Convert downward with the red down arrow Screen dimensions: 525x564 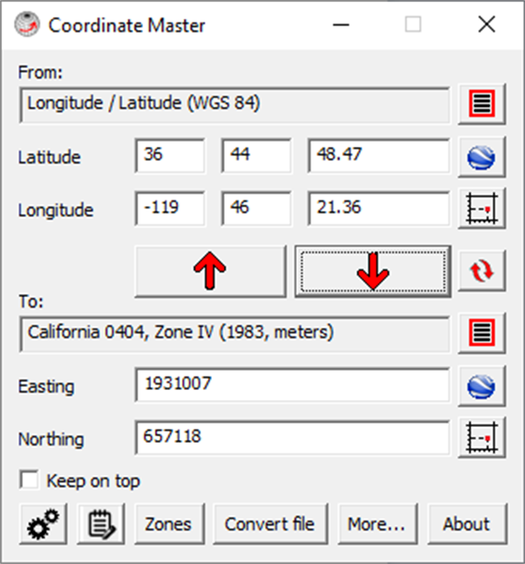(373, 271)
